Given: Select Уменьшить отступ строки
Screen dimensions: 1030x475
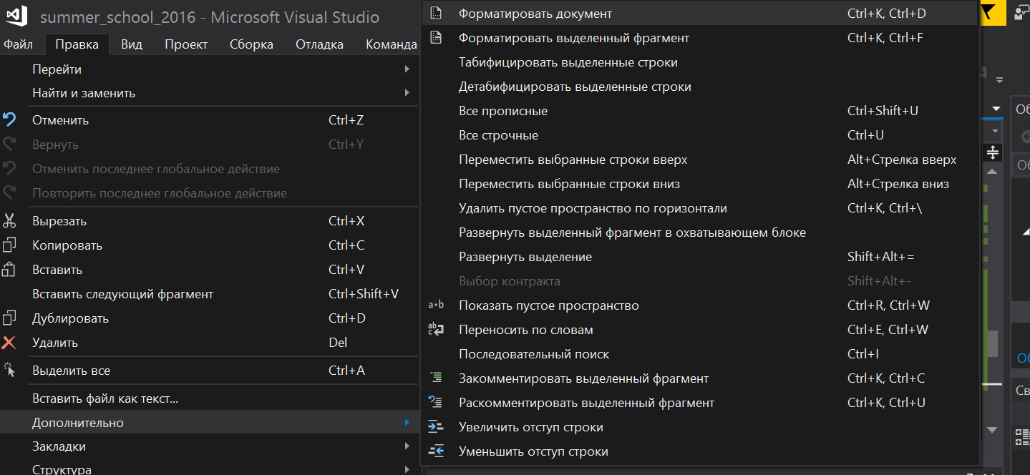Looking at the screenshot, I should click(x=699, y=451).
